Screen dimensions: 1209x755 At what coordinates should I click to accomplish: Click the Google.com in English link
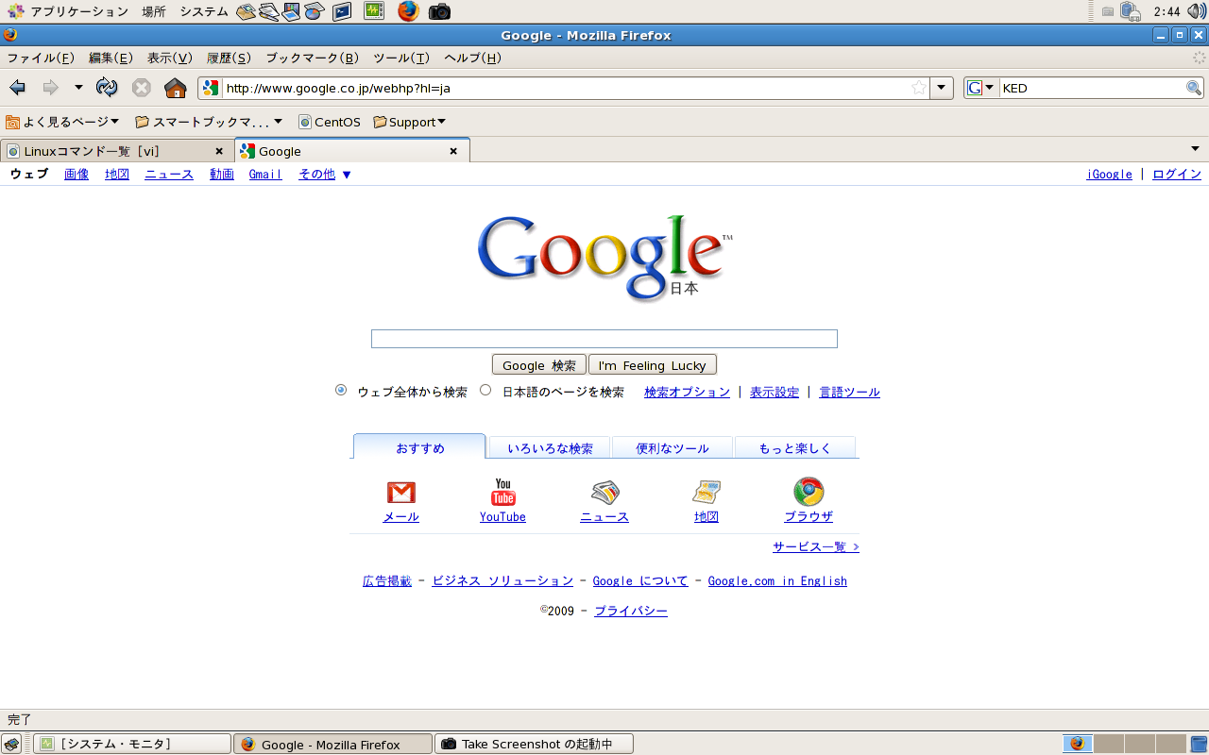click(x=777, y=581)
